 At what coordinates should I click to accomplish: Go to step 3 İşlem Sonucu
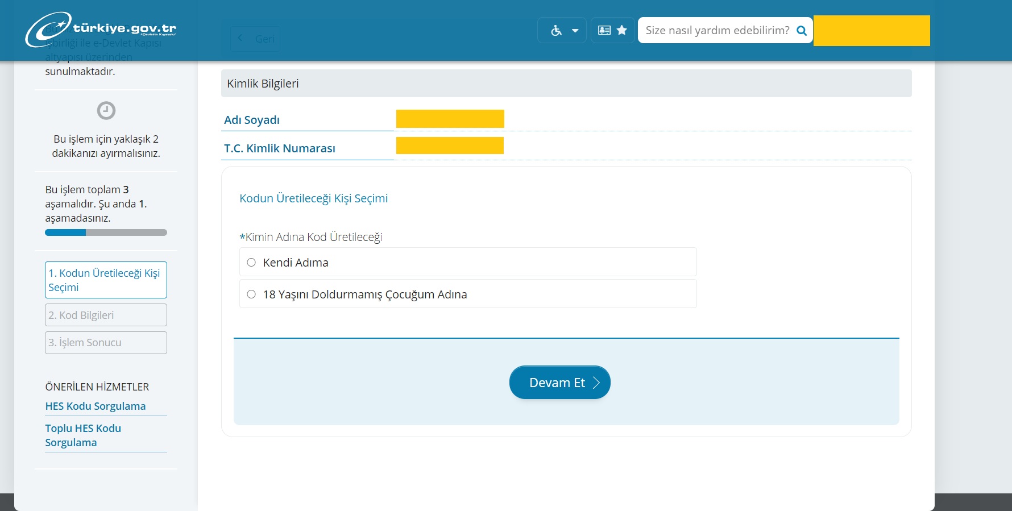pyautogui.click(x=106, y=343)
